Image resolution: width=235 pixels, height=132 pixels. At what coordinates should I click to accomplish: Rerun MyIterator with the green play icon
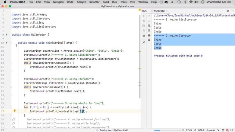(x=144, y=16)
